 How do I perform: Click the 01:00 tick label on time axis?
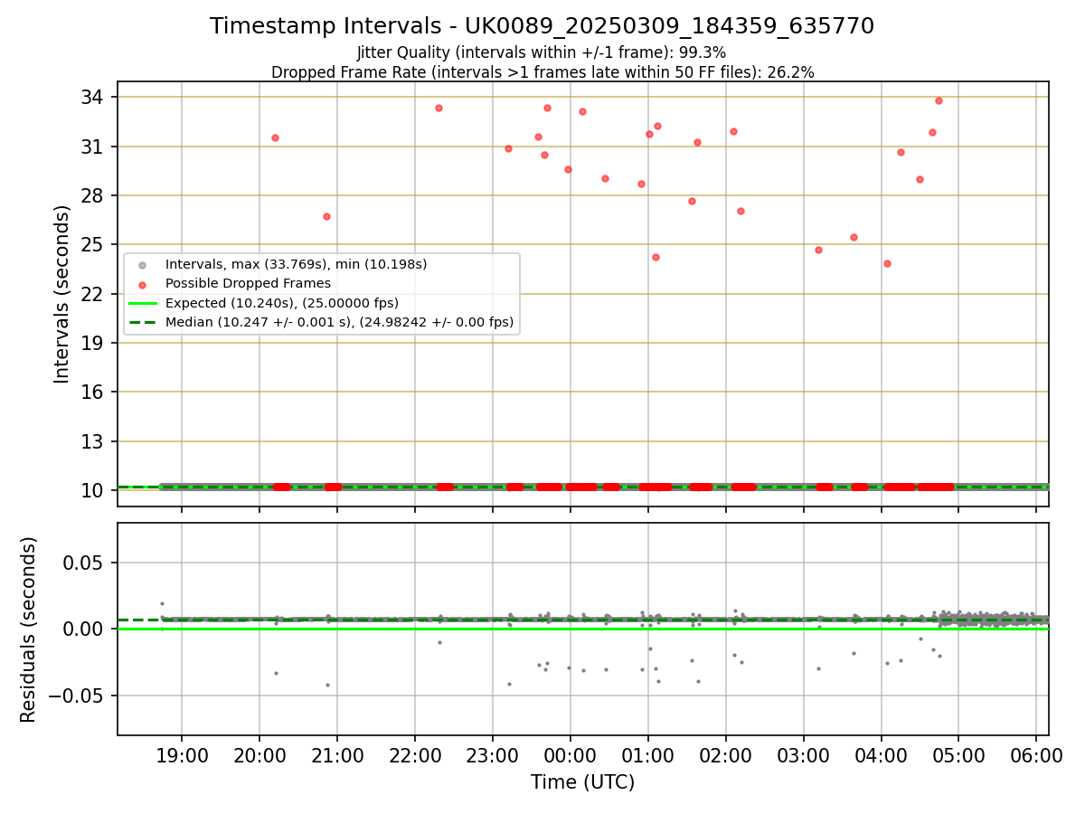tap(648, 754)
